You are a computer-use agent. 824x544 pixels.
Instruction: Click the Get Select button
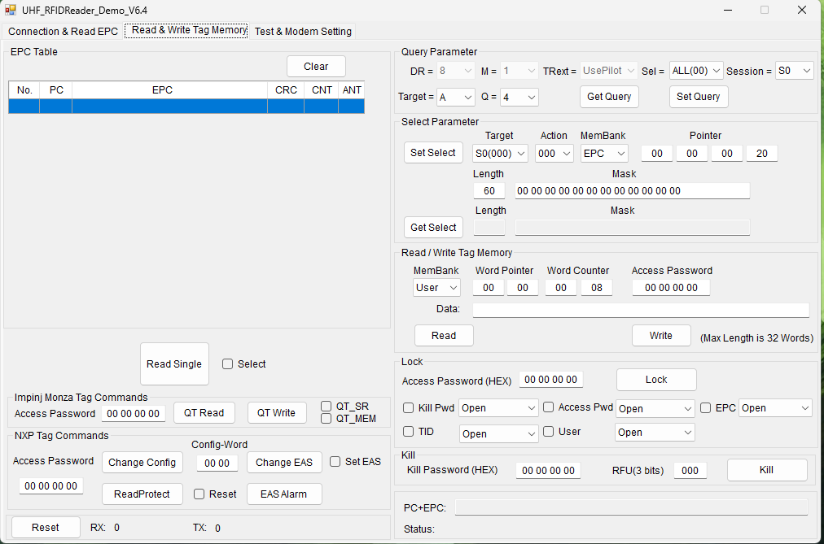click(x=433, y=227)
